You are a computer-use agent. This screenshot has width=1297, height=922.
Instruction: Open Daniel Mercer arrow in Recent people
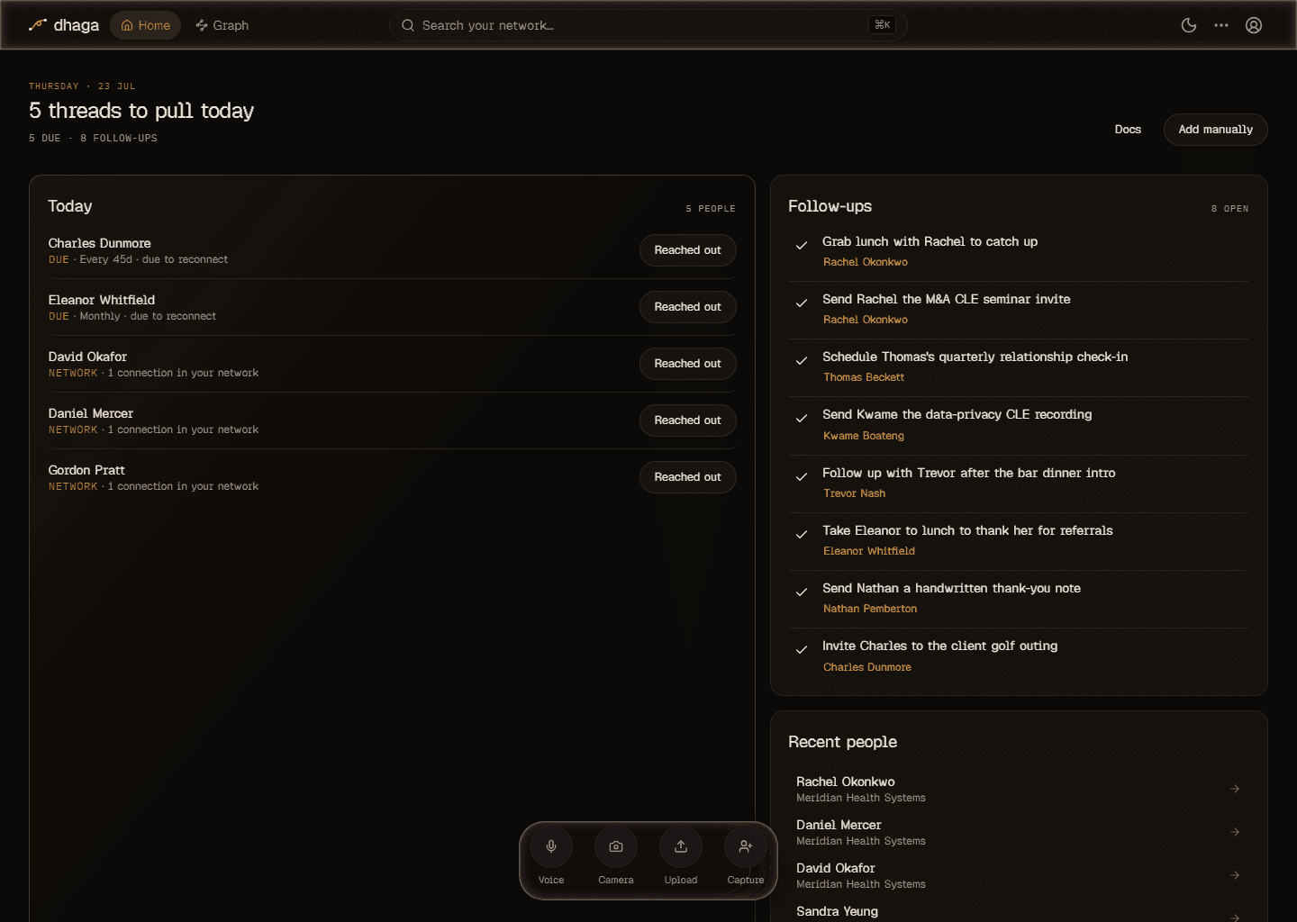pos(1235,832)
